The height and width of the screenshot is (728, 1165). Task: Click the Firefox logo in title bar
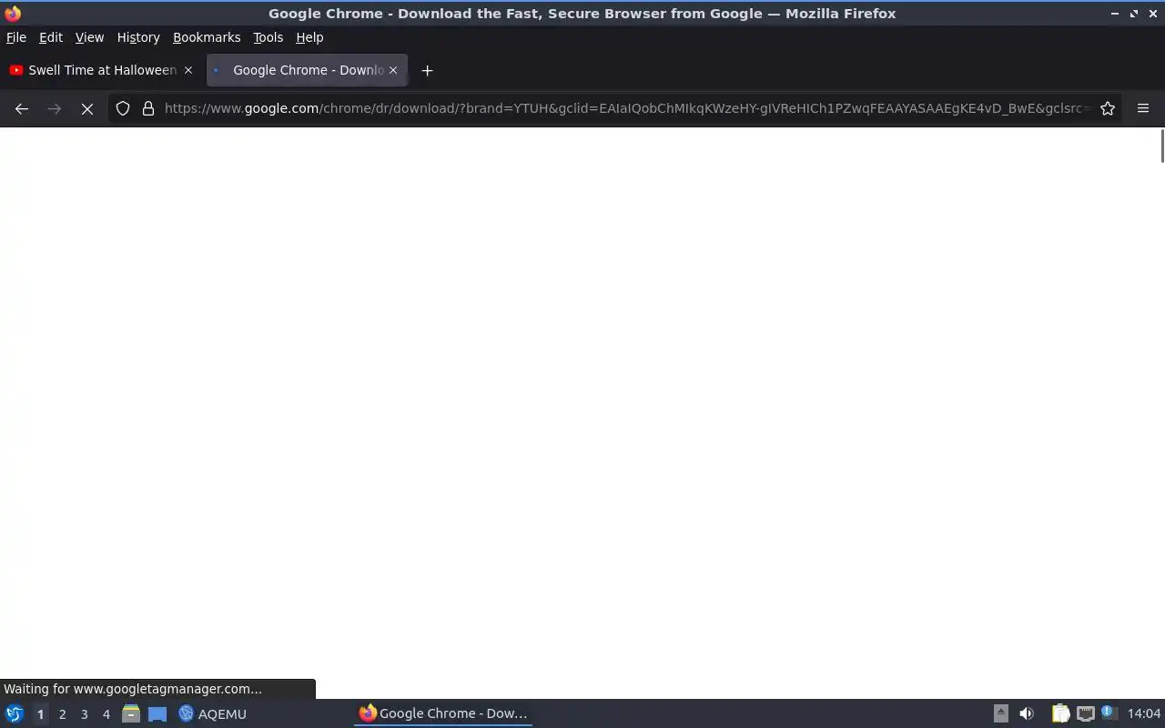(13, 13)
